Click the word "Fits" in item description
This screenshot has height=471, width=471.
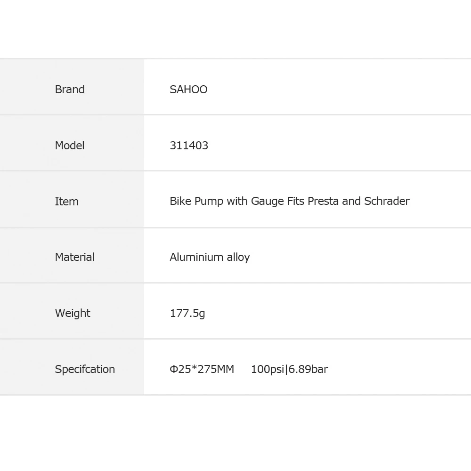pos(296,201)
